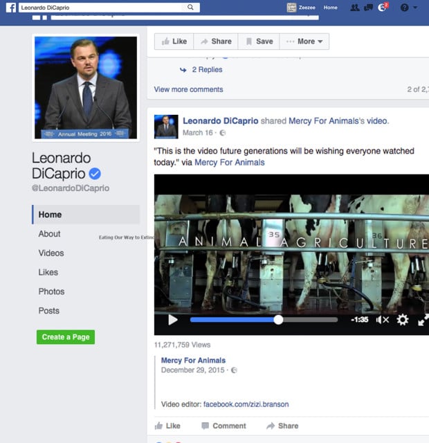Like the shared video post

click(x=167, y=426)
